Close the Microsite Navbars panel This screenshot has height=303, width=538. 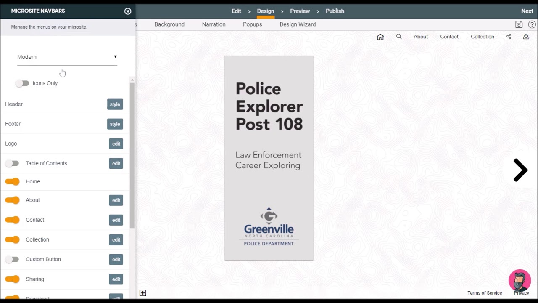(x=128, y=11)
